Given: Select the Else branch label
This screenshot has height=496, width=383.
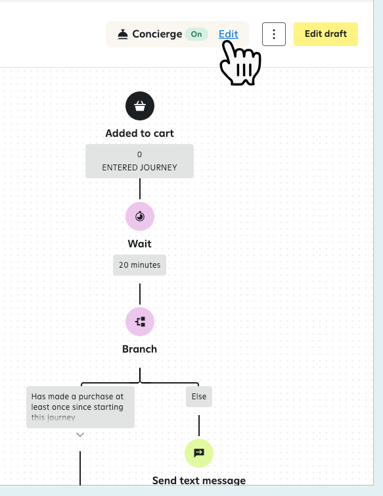Looking at the screenshot, I should pyautogui.click(x=199, y=397).
